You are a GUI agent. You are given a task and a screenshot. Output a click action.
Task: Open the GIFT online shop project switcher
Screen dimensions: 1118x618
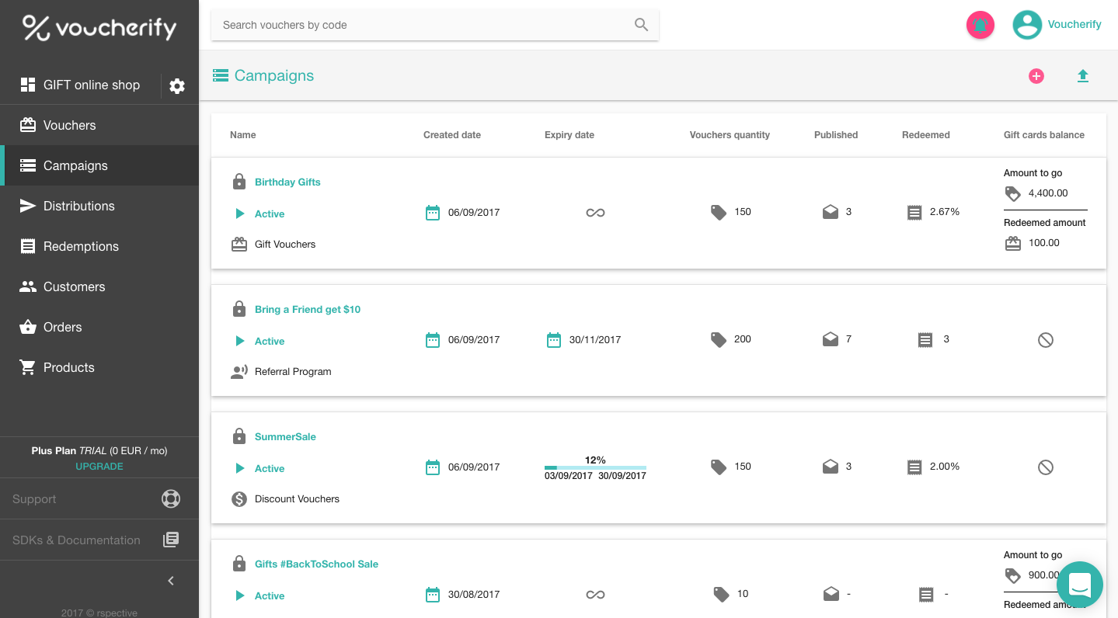[81, 85]
